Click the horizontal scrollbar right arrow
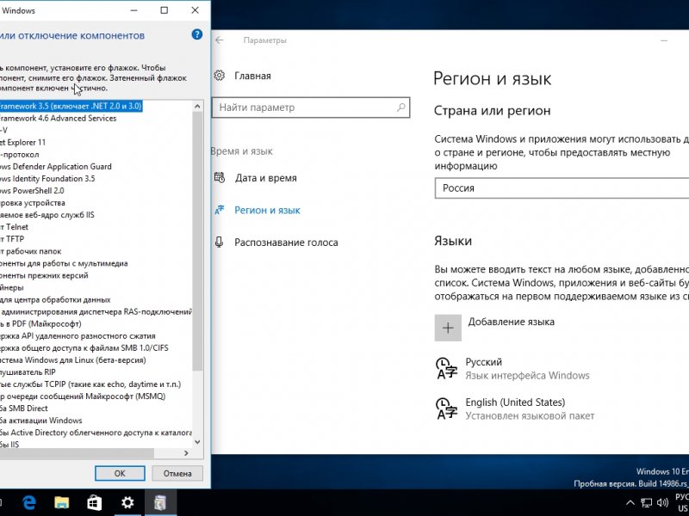The width and height of the screenshot is (689, 516). click(186, 453)
